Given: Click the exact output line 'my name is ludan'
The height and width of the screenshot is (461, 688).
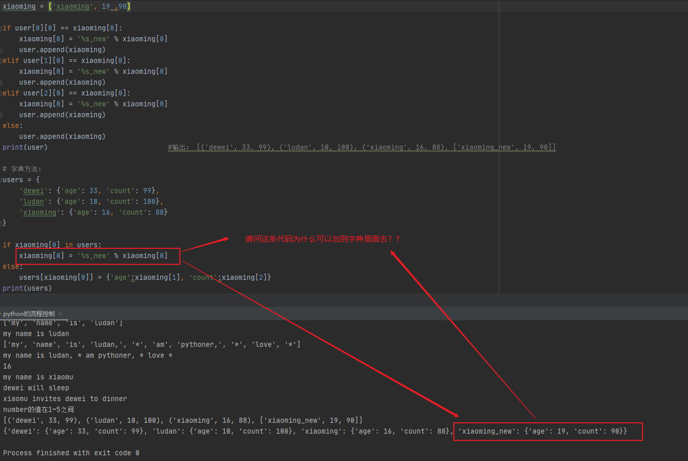Looking at the screenshot, I should [36, 333].
